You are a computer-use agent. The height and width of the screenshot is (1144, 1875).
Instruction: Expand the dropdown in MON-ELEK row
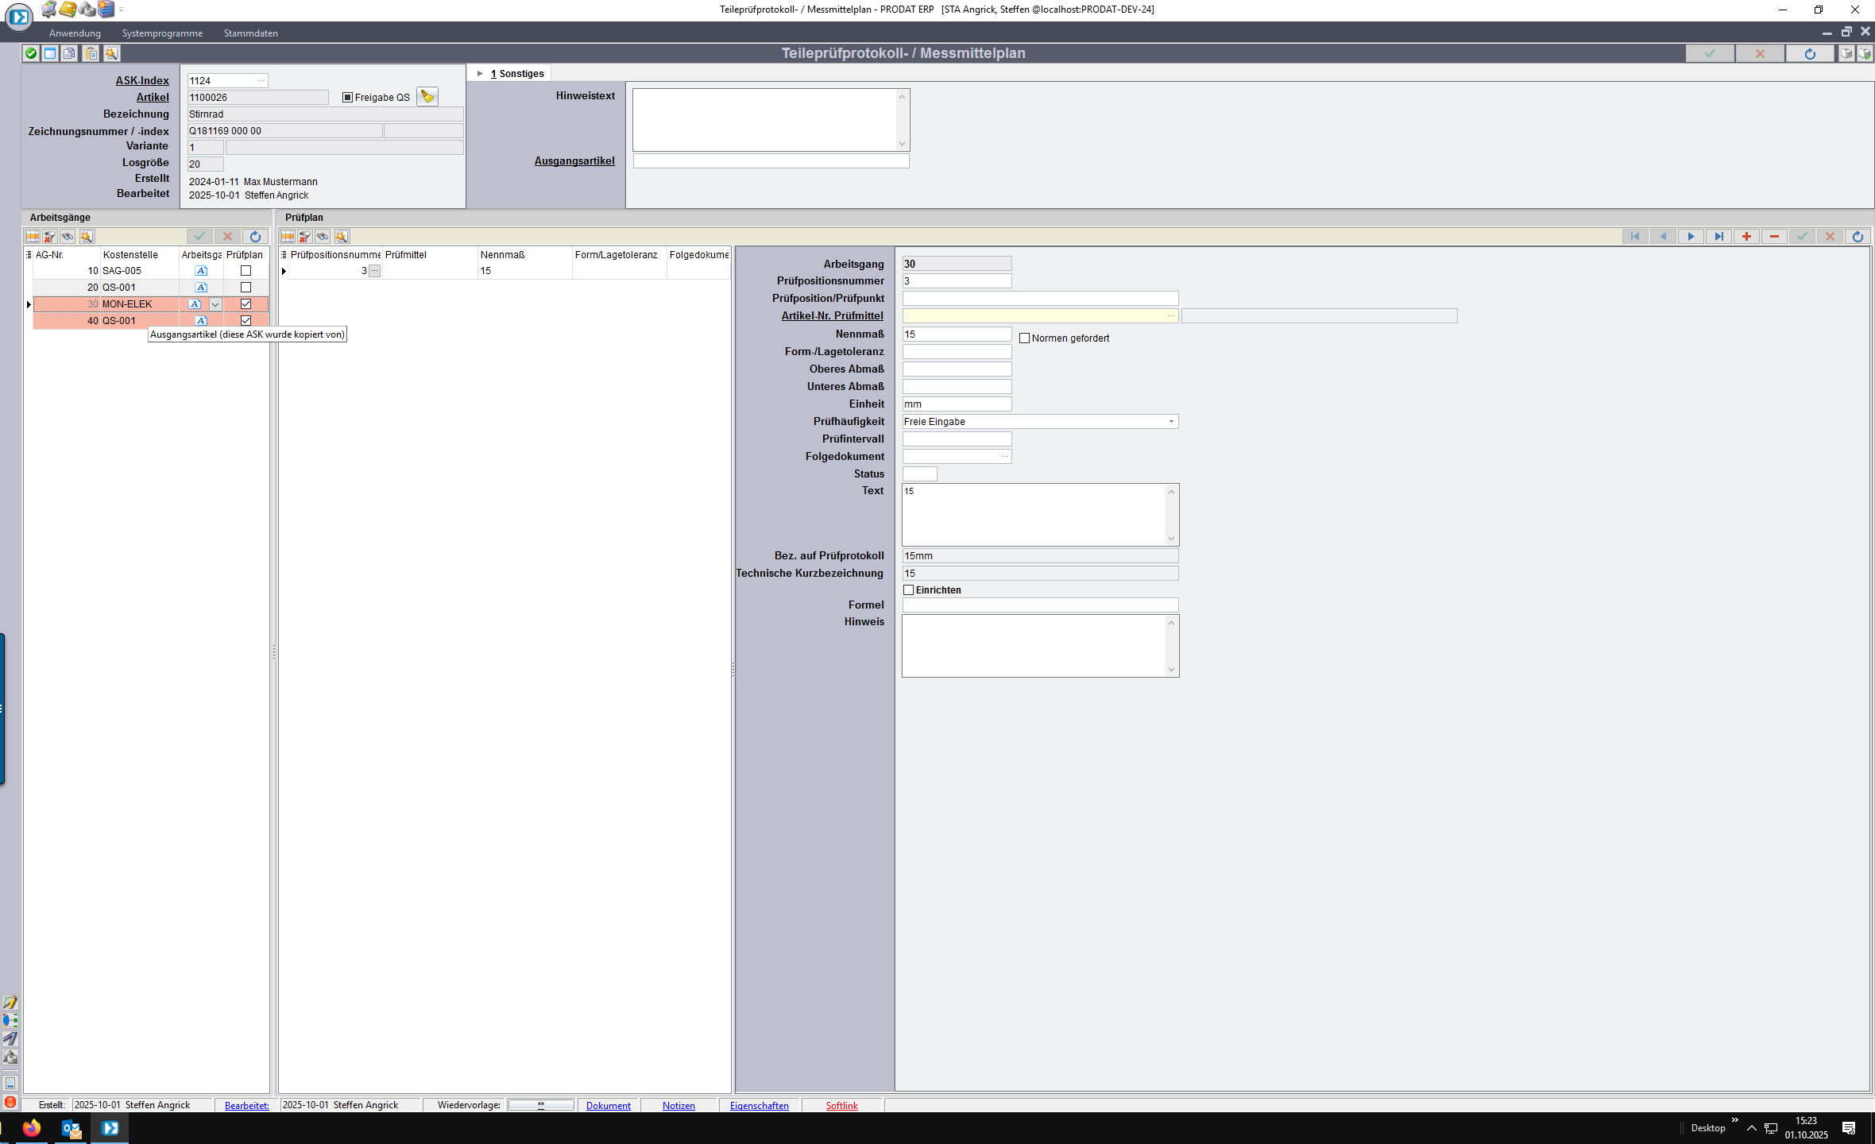coord(215,304)
